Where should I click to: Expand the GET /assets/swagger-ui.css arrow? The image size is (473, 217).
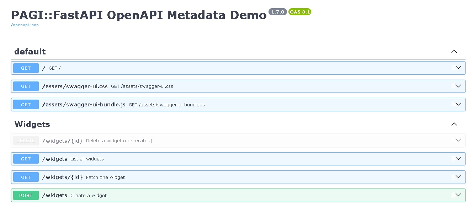tap(458, 86)
